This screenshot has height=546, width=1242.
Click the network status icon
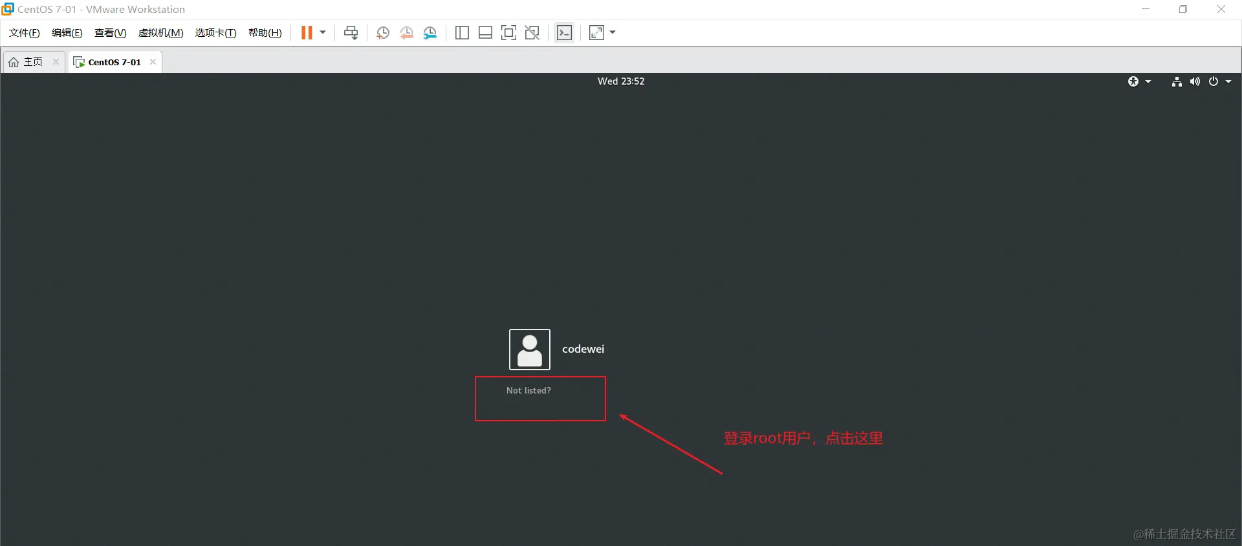(x=1177, y=81)
